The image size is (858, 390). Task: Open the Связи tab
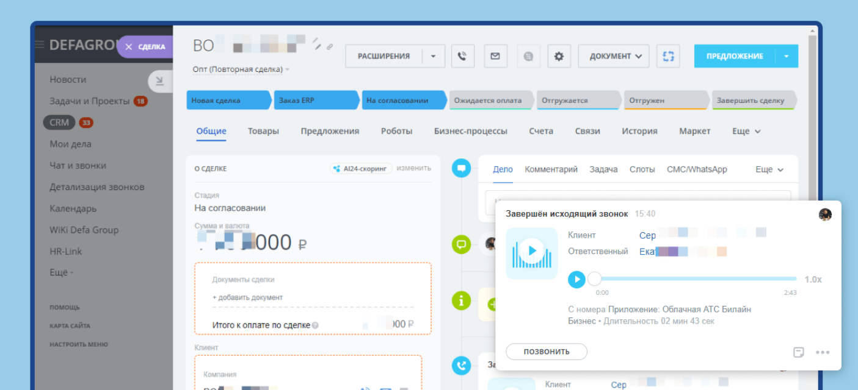point(587,131)
